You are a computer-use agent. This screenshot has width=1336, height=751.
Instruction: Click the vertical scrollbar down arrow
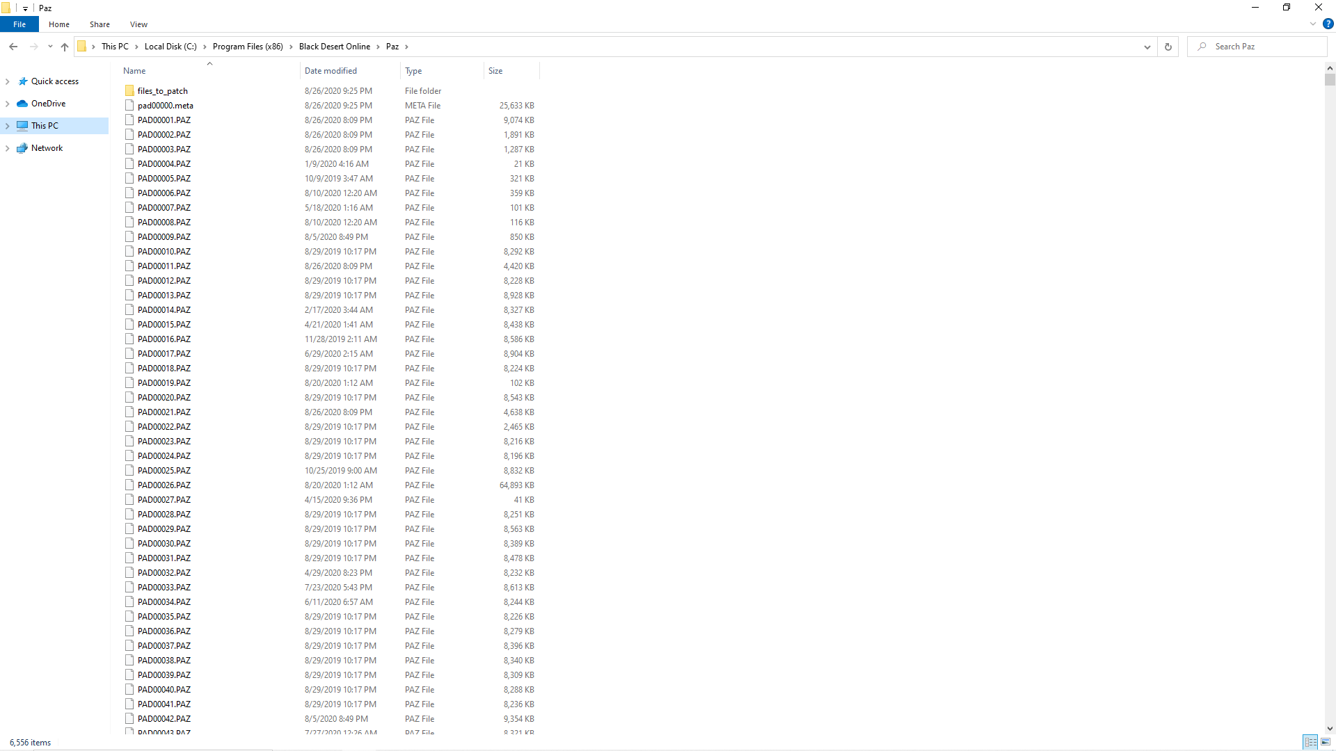click(x=1330, y=729)
